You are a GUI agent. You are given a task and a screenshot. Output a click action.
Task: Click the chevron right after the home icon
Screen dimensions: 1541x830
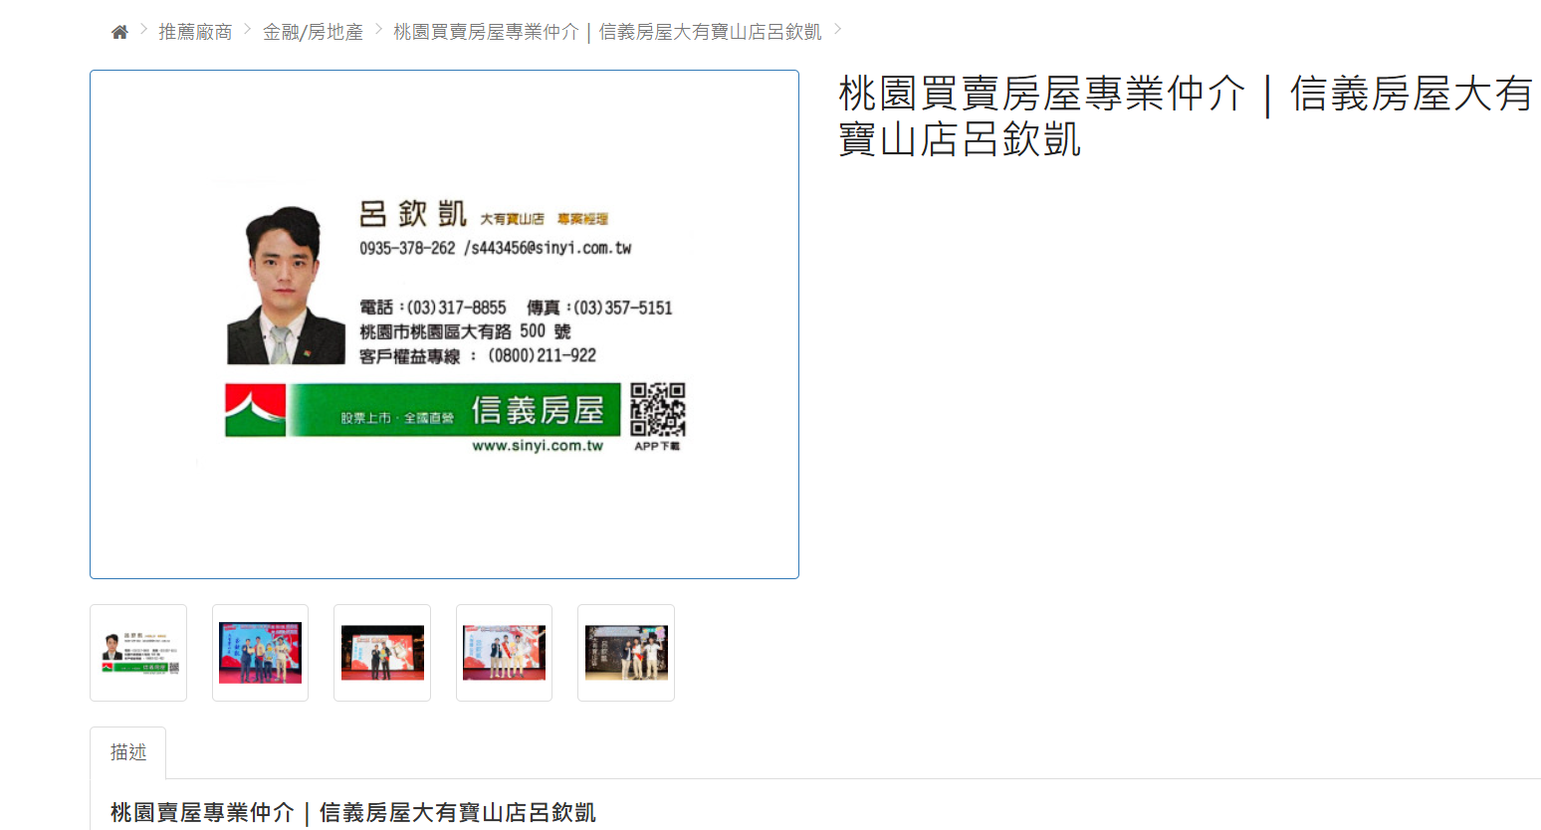143,30
